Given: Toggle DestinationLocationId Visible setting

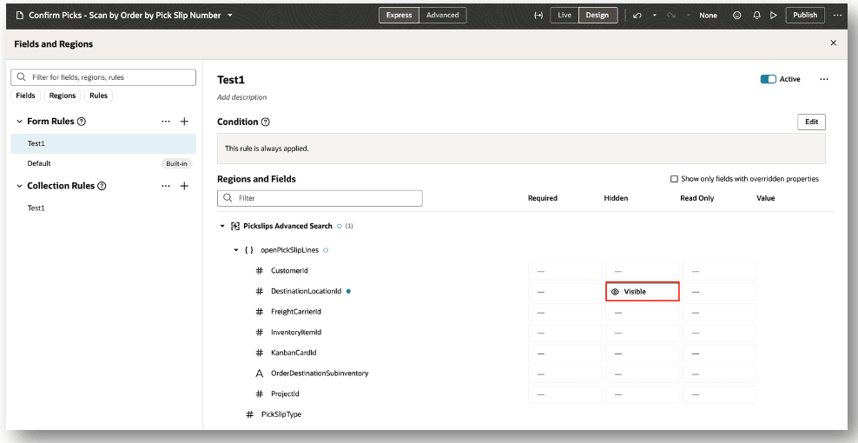Looking at the screenshot, I should 642,292.
